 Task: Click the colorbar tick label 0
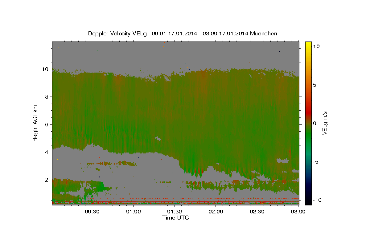(315, 123)
